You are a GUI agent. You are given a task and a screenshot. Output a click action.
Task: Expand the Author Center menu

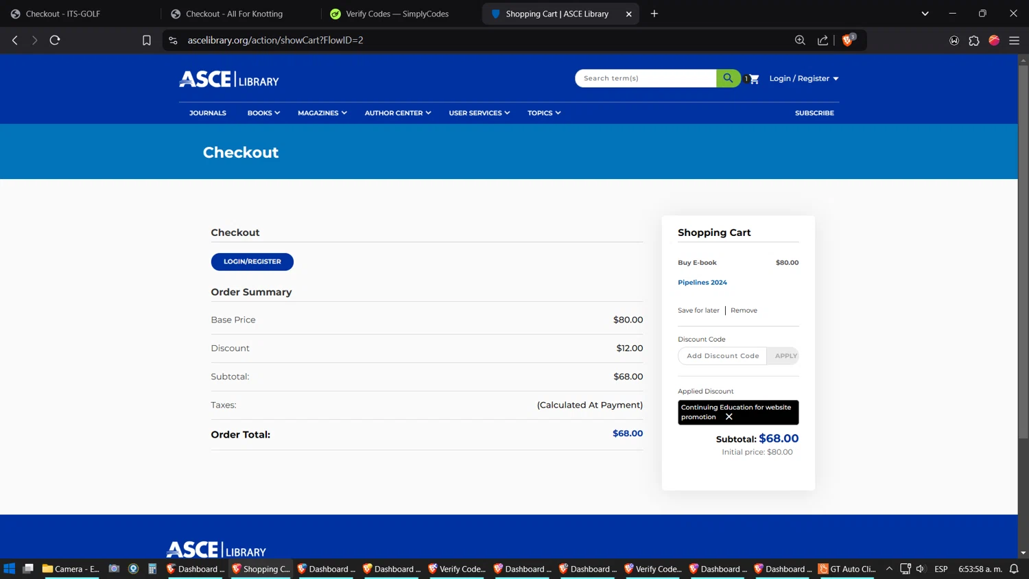click(398, 113)
